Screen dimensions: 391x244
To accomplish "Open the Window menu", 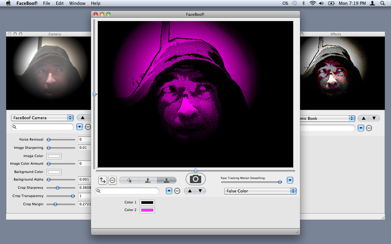I will point(77,3).
